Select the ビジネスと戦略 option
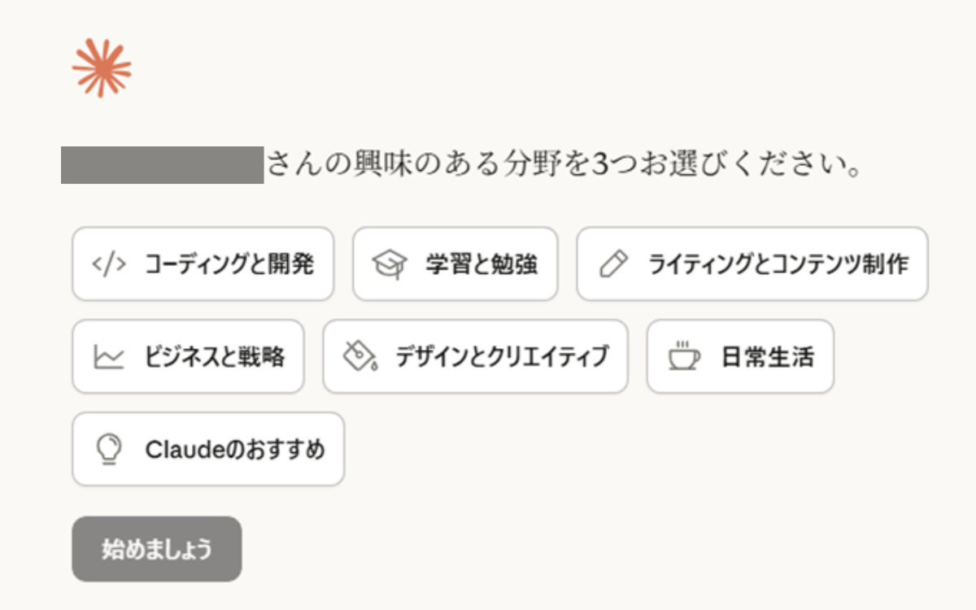The height and width of the screenshot is (610, 976). 189,357
